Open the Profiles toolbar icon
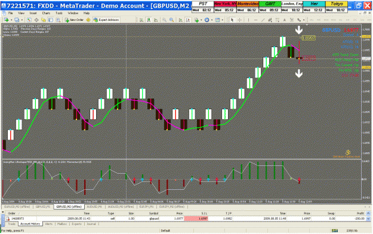This screenshot has width=373, height=234. point(17,20)
